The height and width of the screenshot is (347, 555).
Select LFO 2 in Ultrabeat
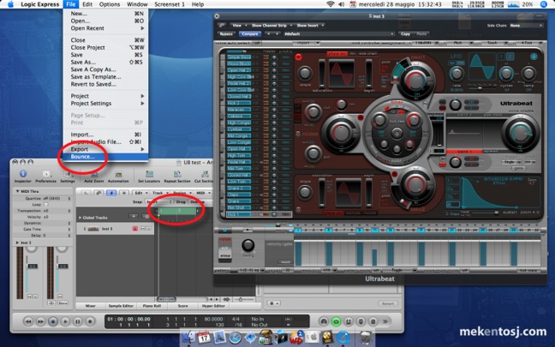[x=510, y=57]
